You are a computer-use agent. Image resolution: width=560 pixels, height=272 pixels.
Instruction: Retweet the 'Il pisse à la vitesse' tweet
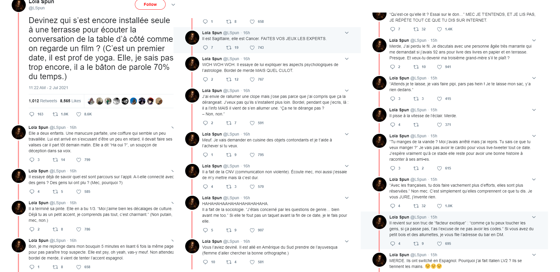tap(416, 125)
